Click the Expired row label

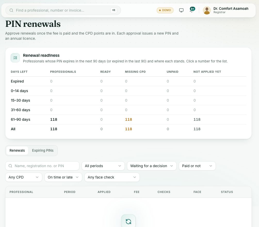(17, 81)
